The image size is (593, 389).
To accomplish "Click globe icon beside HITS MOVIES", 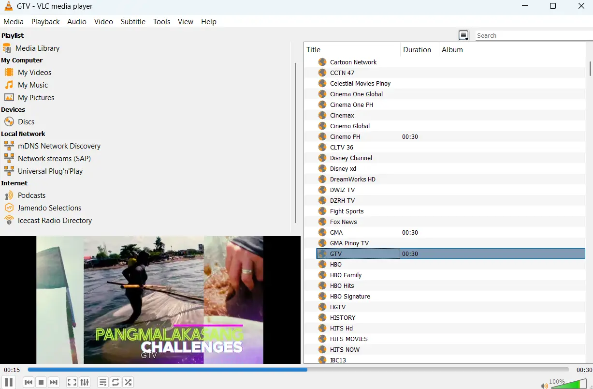I will [322, 339].
